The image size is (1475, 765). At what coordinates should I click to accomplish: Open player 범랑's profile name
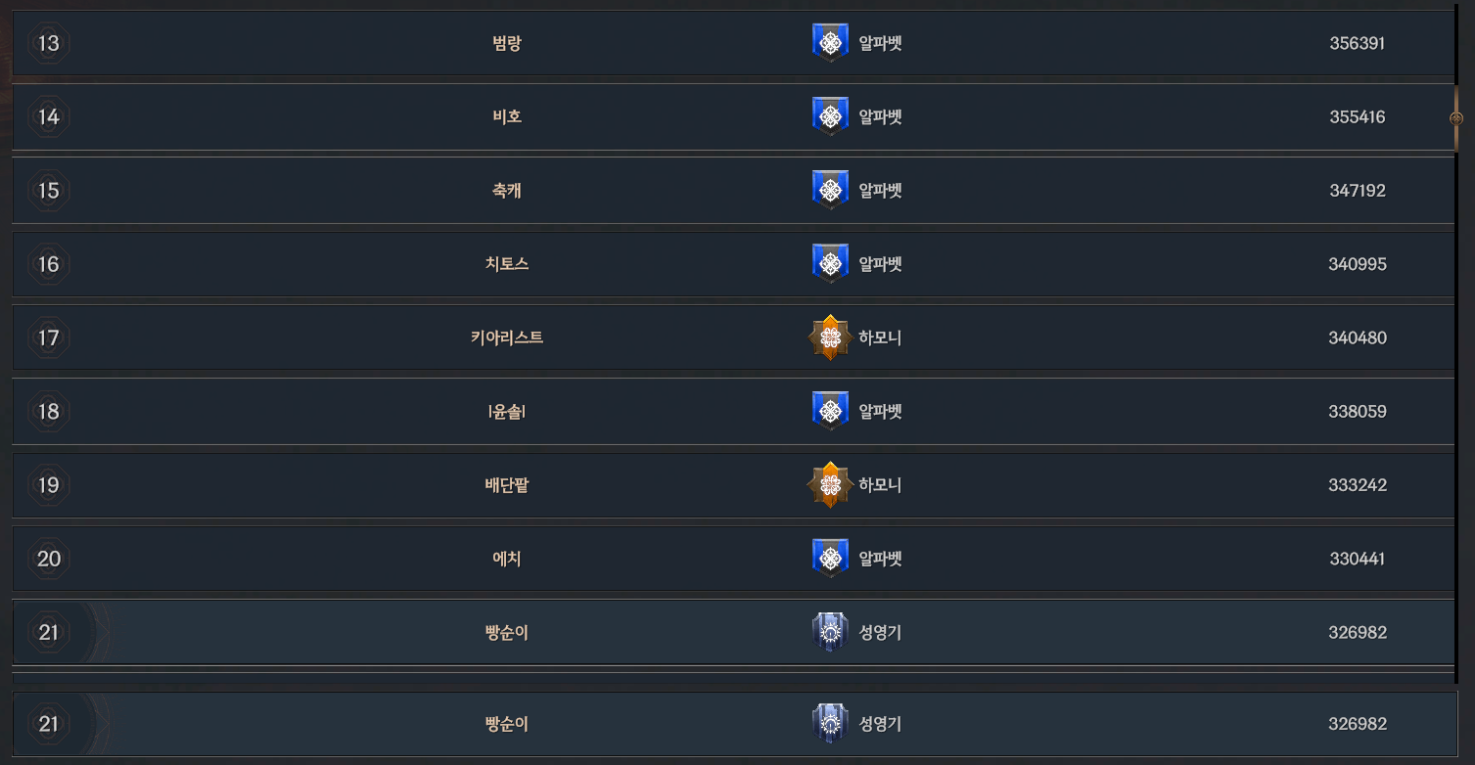(507, 43)
